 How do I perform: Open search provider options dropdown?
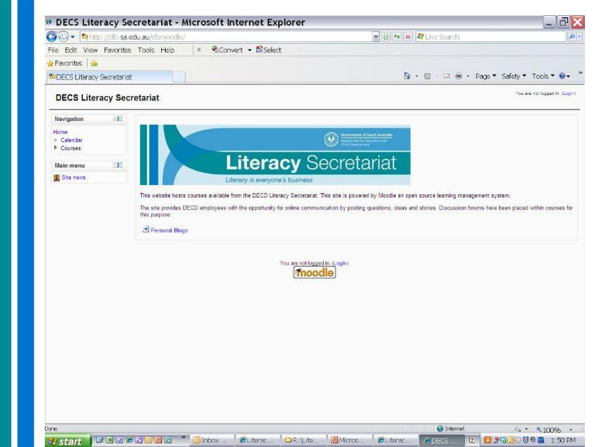(x=580, y=37)
